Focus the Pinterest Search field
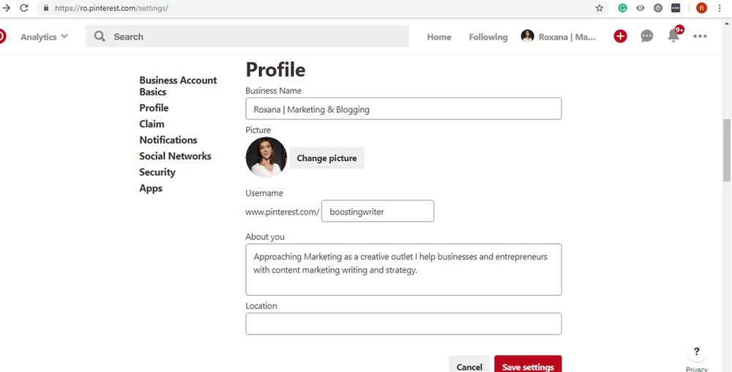Screen dimensions: 732x372 [247, 37]
